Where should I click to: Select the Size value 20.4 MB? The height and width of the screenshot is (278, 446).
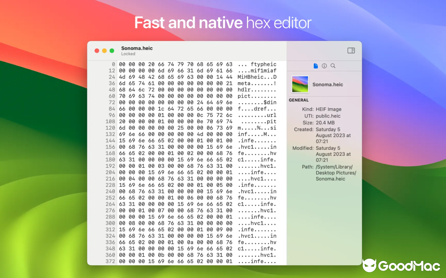(x=325, y=123)
